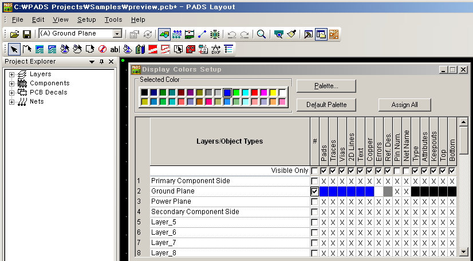The image size is (473, 261).
Task: Open the ECO toolbar blue line icon
Action: (x=202, y=34)
